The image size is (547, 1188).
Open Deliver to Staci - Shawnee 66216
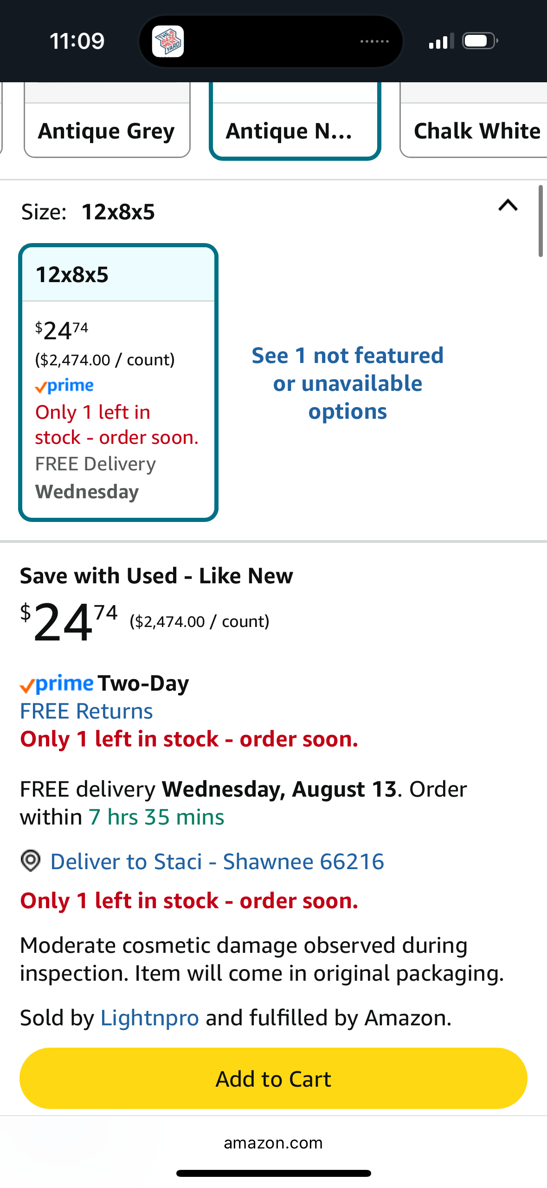217,861
